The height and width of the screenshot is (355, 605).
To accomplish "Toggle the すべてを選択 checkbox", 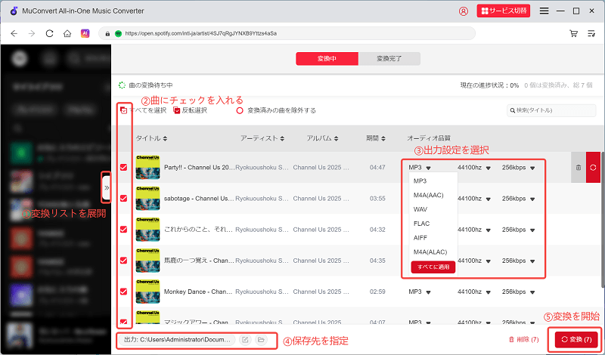I will [124, 110].
